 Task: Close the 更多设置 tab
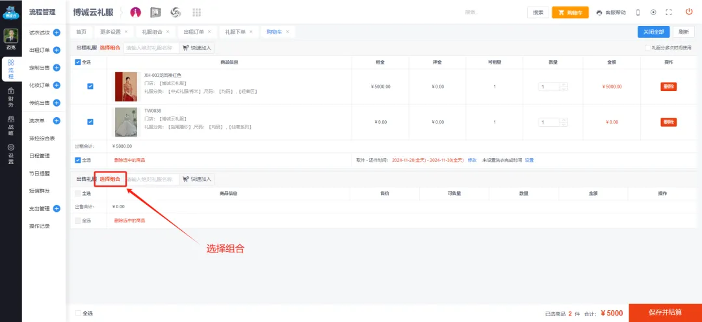pyautogui.click(x=125, y=31)
